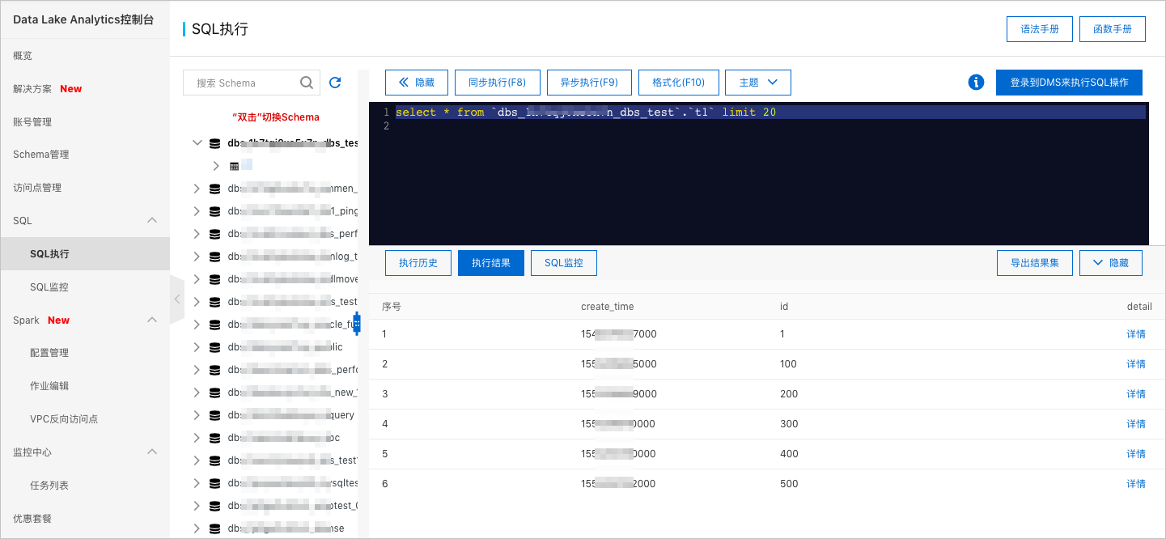Image resolution: width=1166 pixels, height=539 pixels.
Task: Click the magnifier icon in Schema search
Action: coord(307,83)
